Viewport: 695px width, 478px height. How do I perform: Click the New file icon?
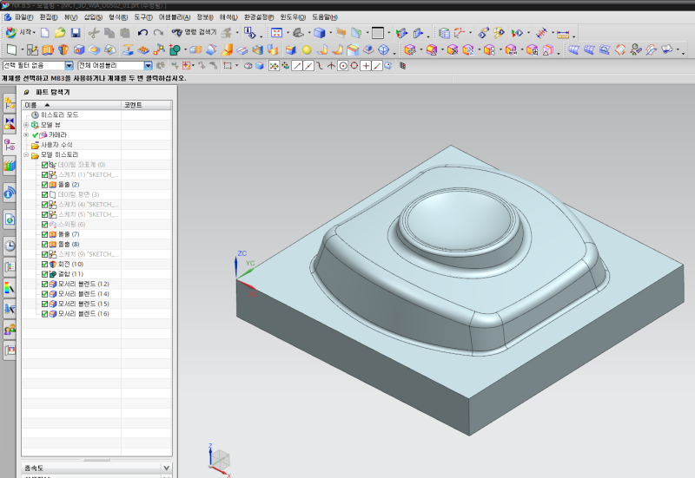[x=44, y=32]
